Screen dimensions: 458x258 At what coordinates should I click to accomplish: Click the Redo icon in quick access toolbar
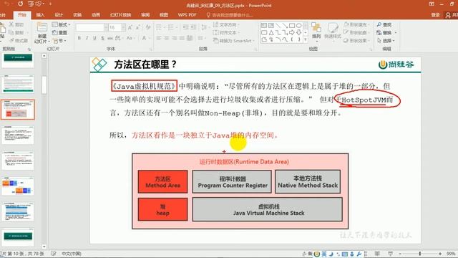coord(21,4)
